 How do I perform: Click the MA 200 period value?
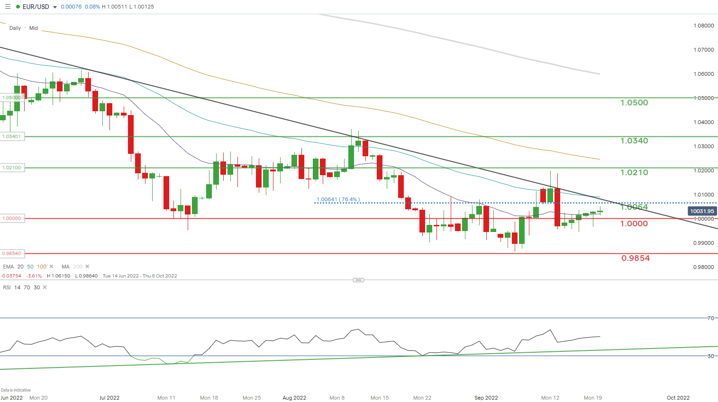[x=78, y=267]
